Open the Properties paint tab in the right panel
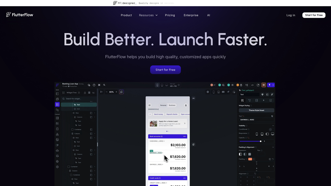331x186 pixels. [x=242, y=100]
